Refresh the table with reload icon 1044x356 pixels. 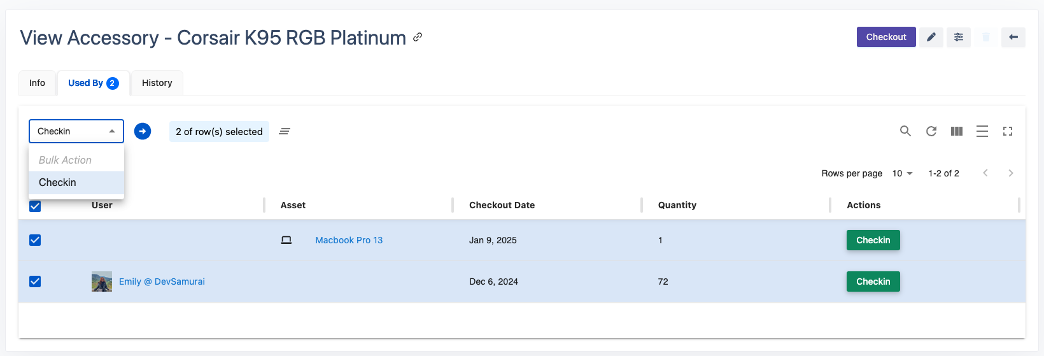coord(931,131)
